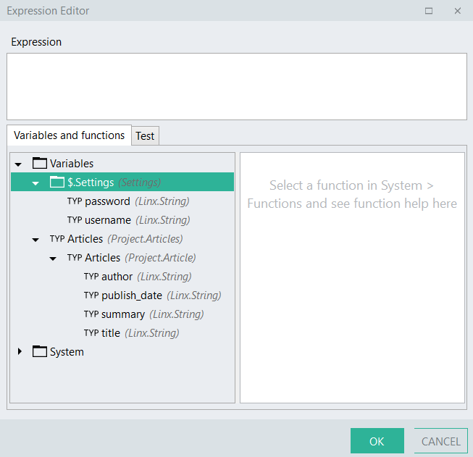Viewport: 473px width, 457px height.
Task: Click the TYP icon beside Project.Article row
Action: point(75,257)
